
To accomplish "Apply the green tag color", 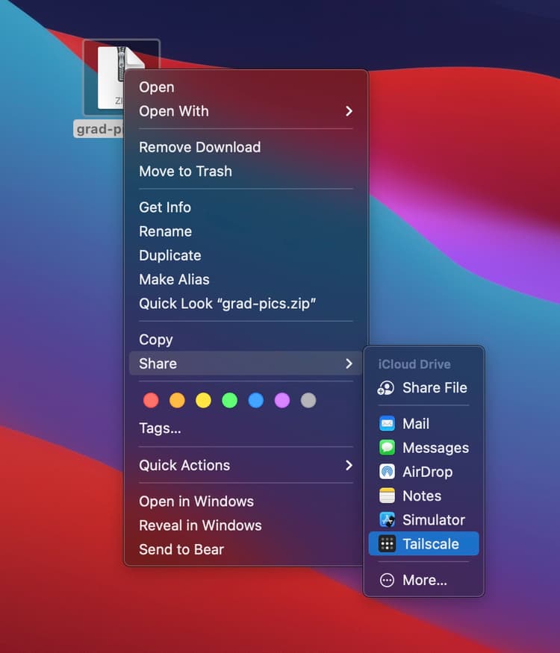I will coord(229,401).
